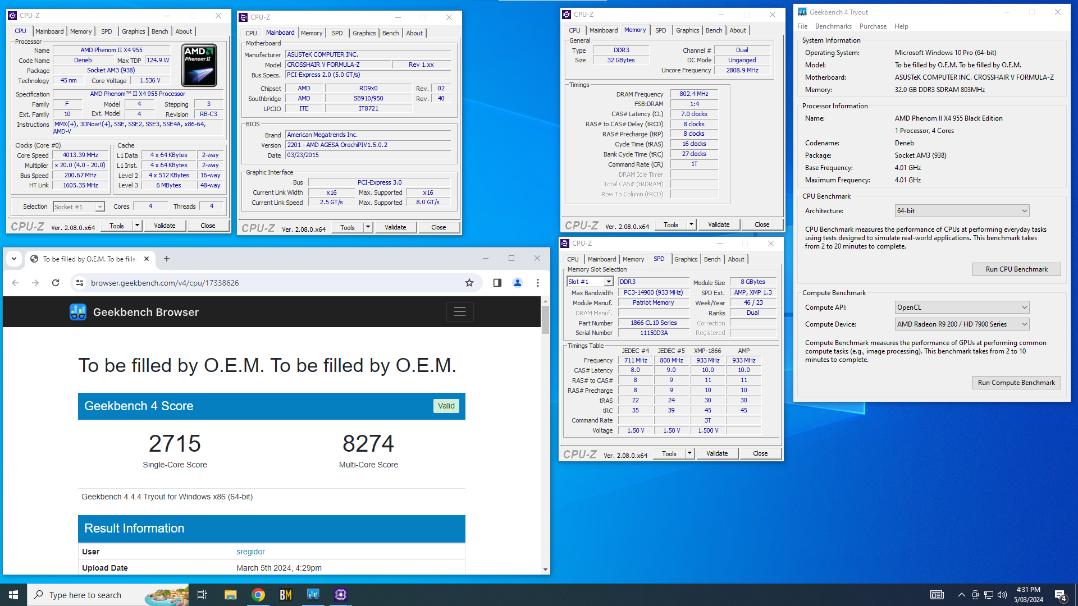Open Tools dropdown arrow in SPD window
Viewport: 1078px width, 606px height.
pyautogui.click(x=689, y=453)
